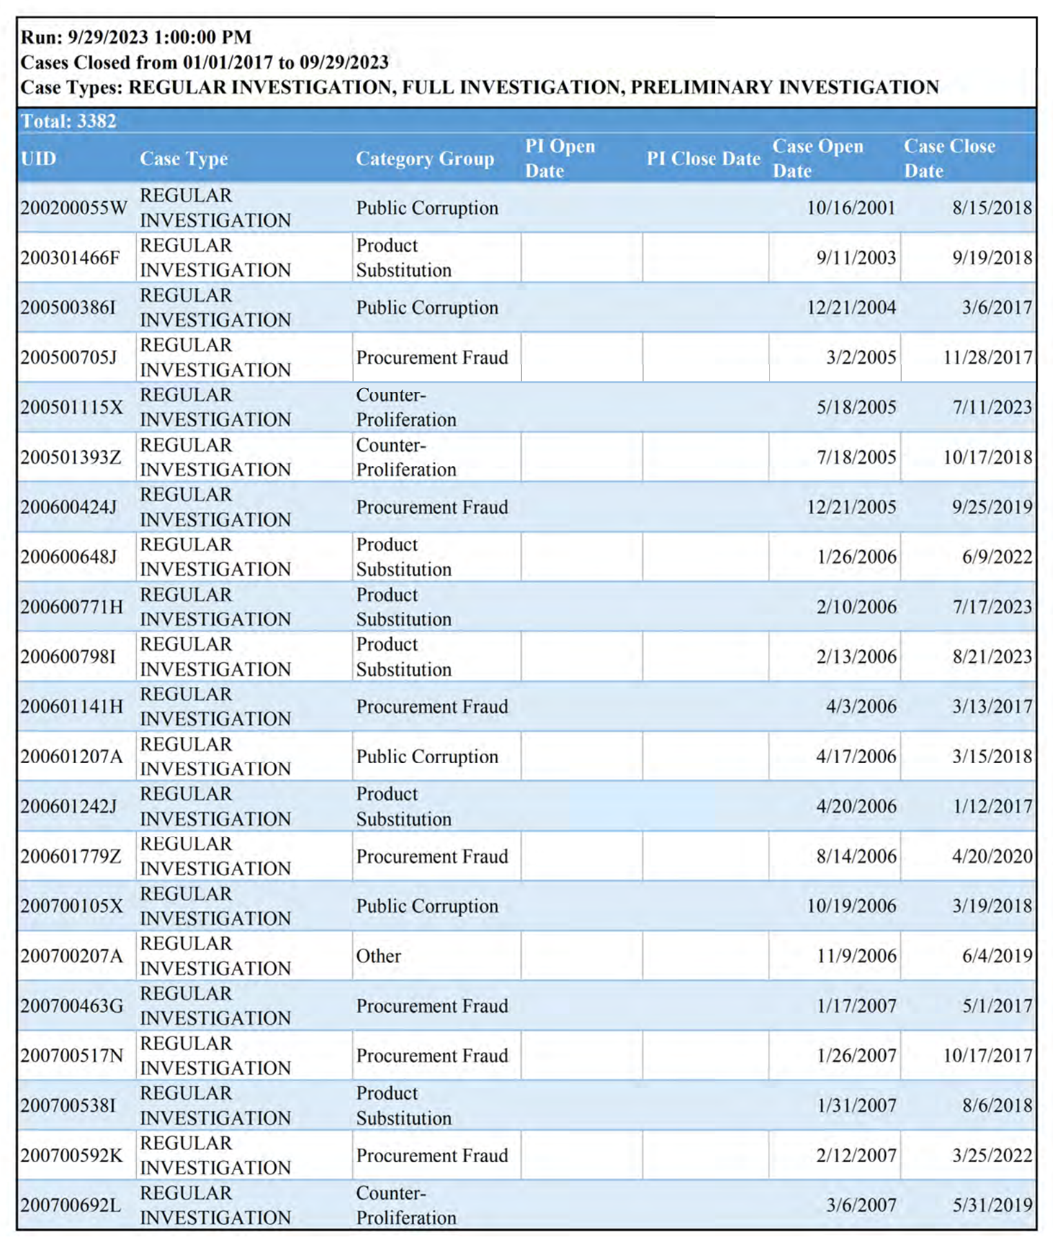Image resolution: width=1053 pixels, height=1246 pixels.
Task: Click Case Open Date 3/2/2005
Action: 861,357
